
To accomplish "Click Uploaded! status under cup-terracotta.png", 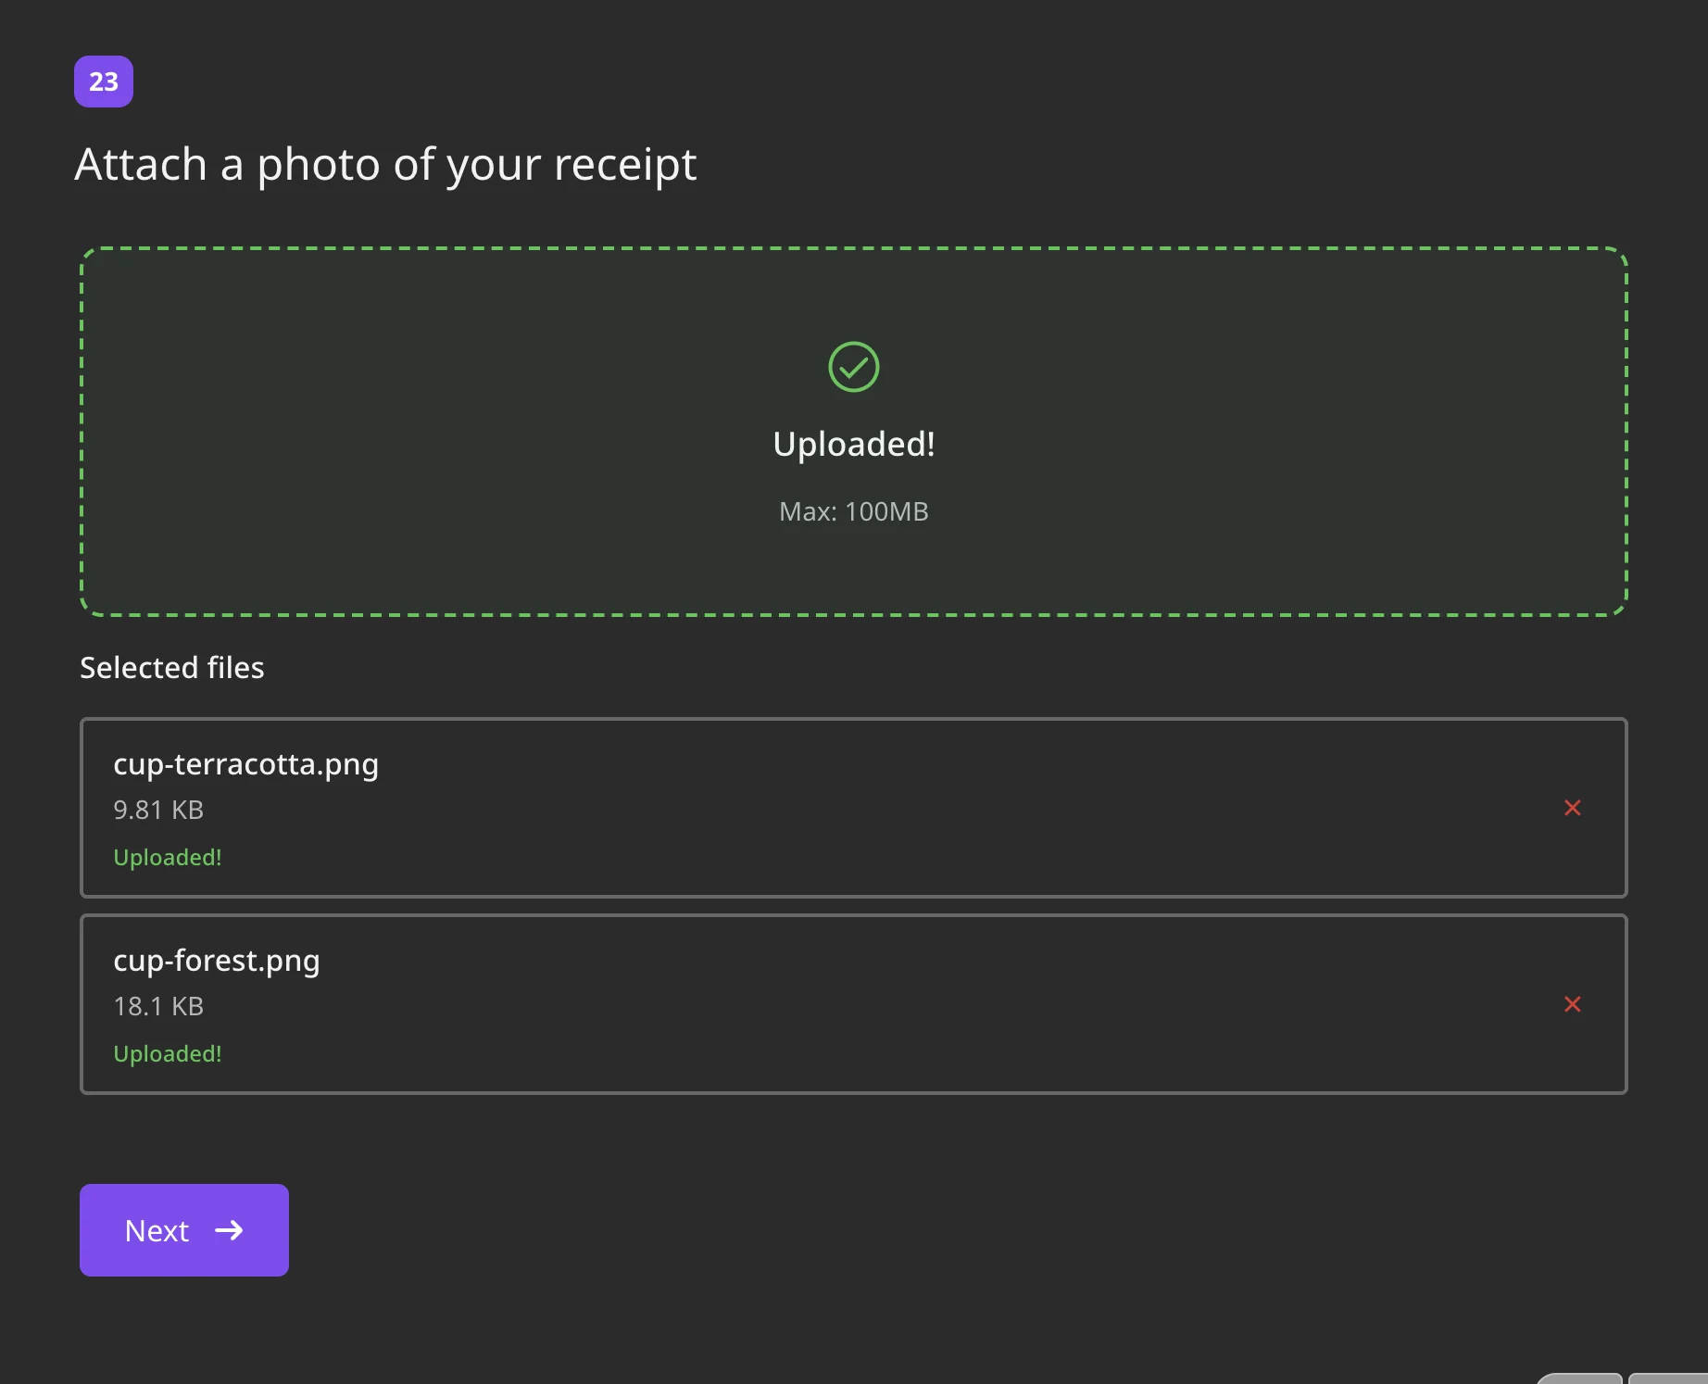I will point(168,858).
